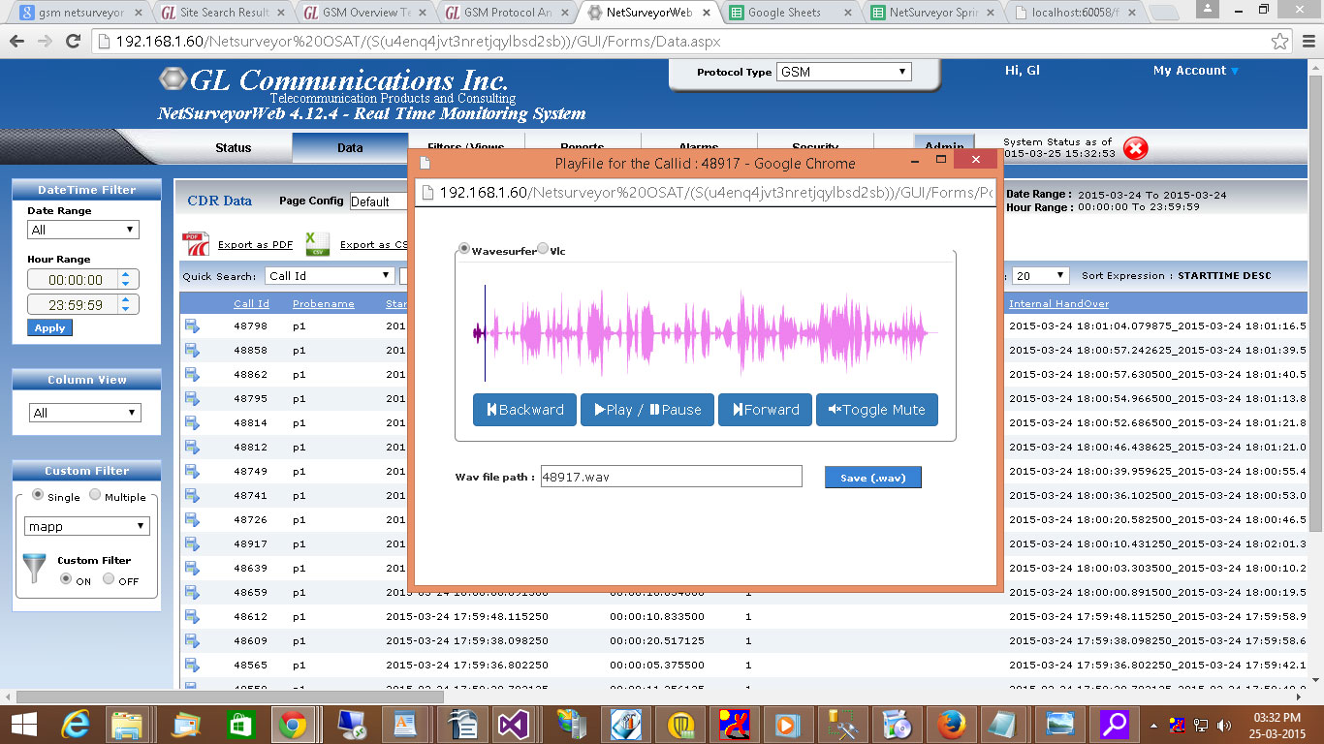Increment the 00:00:00 start hour stepper
1324x744 pixels.
point(125,274)
